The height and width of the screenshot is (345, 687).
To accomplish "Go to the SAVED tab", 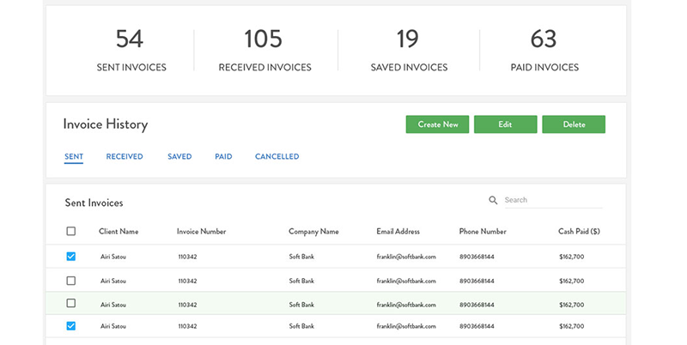I will tap(179, 157).
